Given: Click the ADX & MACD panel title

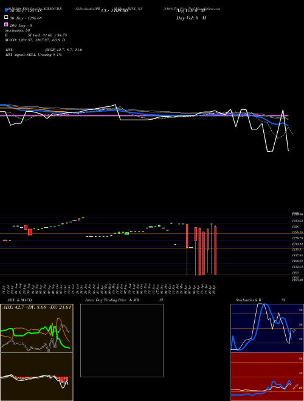Looking at the screenshot, I should click(x=19, y=300).
